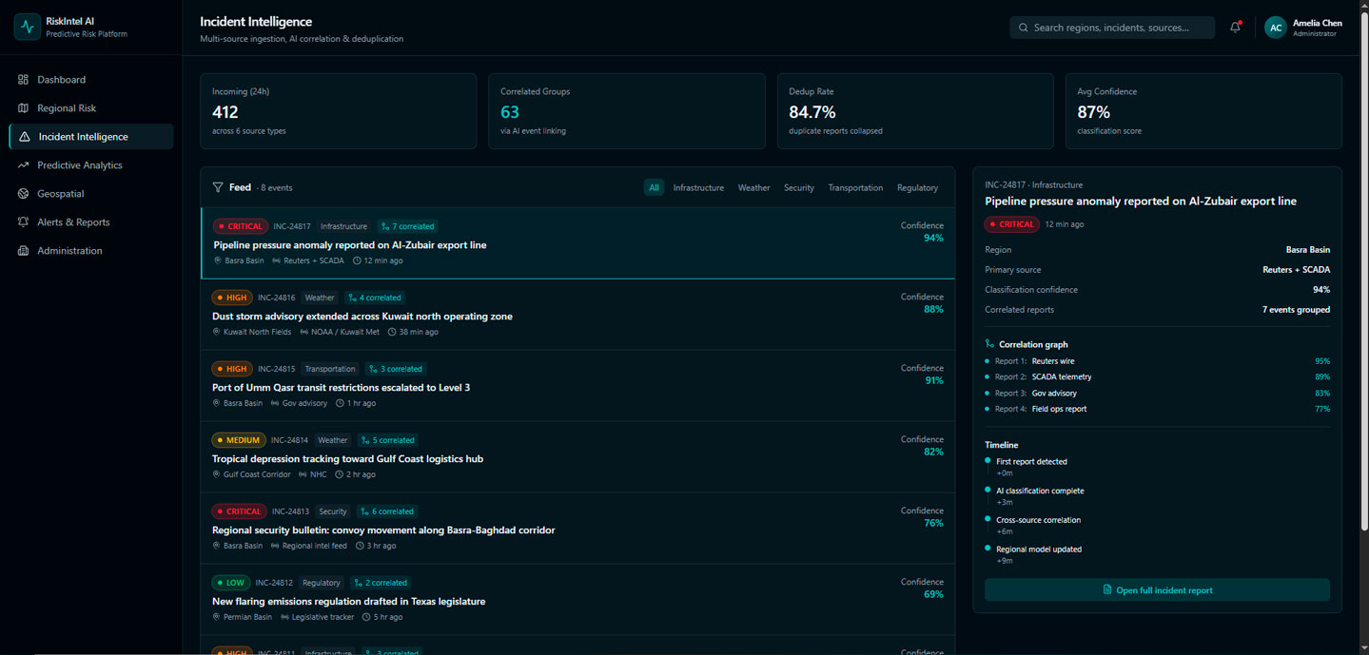Click the Incoming (24h) 412 stat card
Screen dimensions: 1369x655
pyautogui.click(x=338, y=111)
